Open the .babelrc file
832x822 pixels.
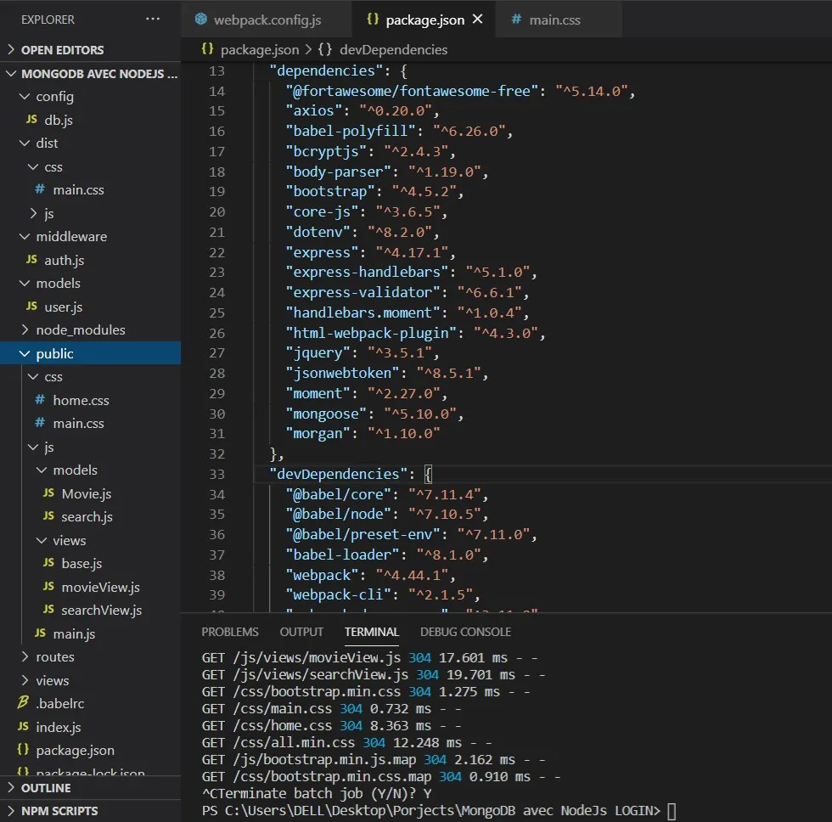click(59, 703)
